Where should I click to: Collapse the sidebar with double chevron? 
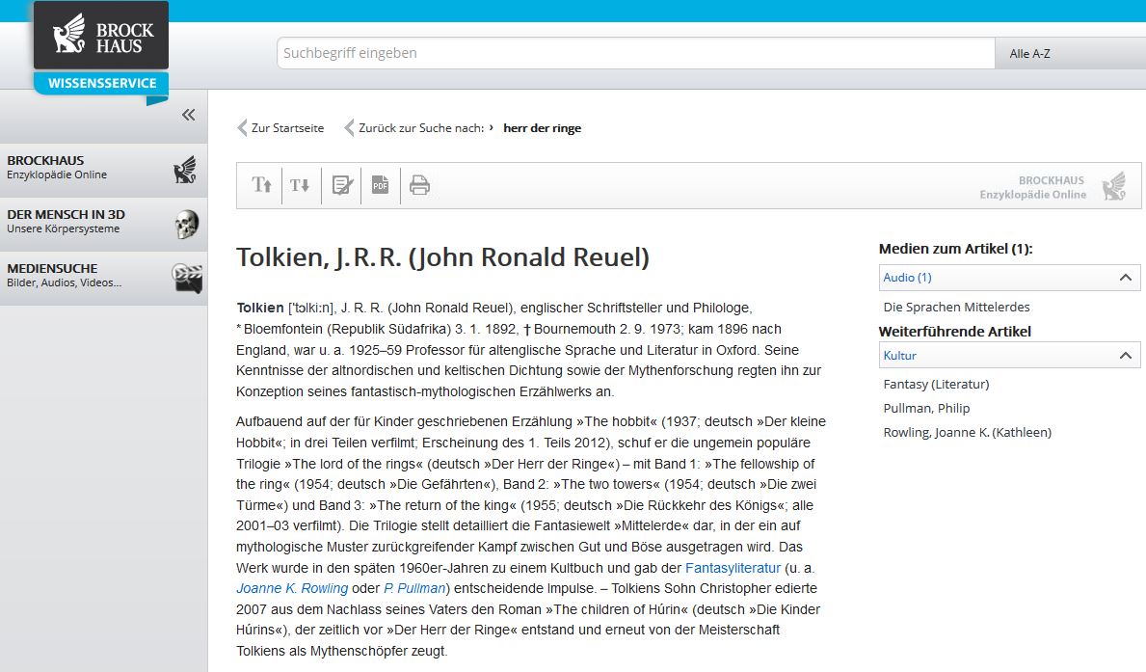[x=188, y=115]
